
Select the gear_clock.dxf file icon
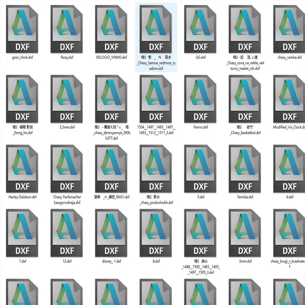coord(22,29)
